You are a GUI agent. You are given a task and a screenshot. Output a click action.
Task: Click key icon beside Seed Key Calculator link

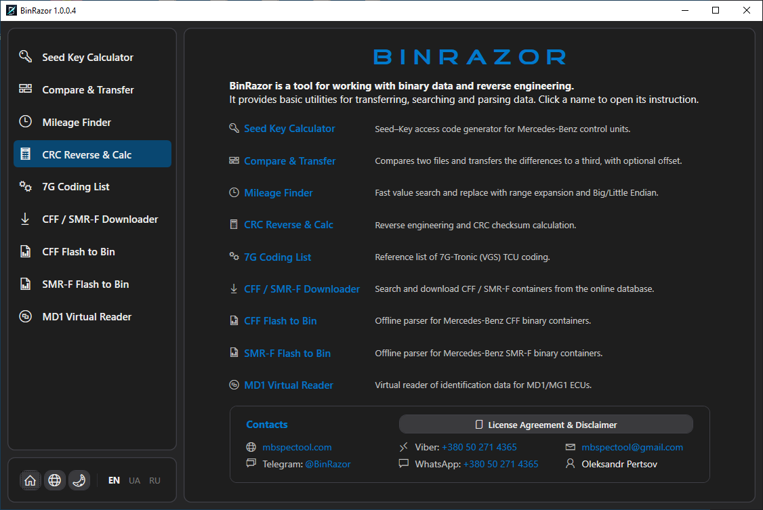click(234, 128)
